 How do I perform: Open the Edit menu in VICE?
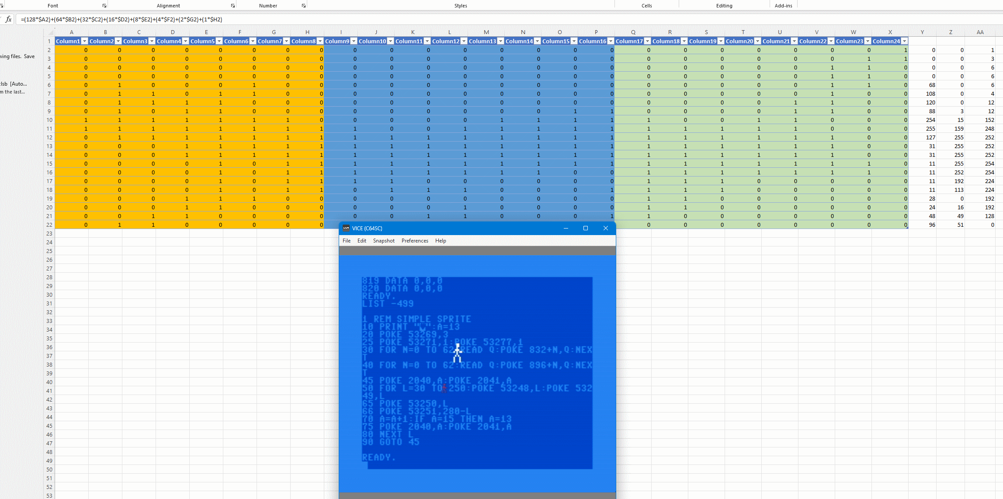362,241
